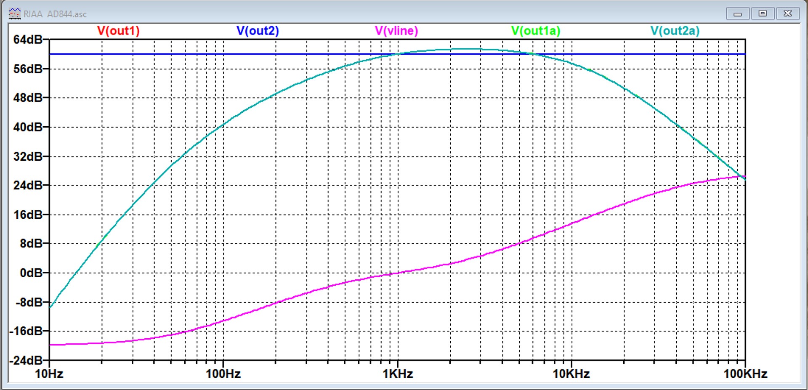The width and height of the screenshot is (808, 390).
Task: Maximize the RIAA AD844.asc plot window
Action: [763, 13]
